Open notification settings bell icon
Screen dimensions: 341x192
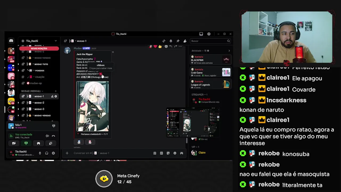[171, 41]
